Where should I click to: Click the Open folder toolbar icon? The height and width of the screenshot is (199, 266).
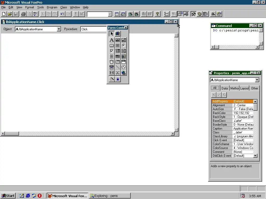(10, 14)
